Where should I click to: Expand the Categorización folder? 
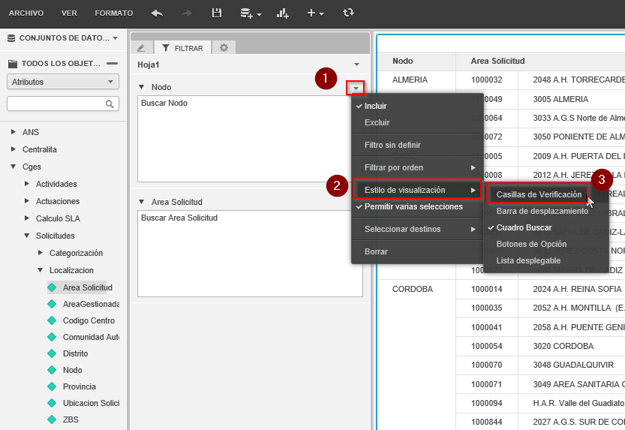41,253
